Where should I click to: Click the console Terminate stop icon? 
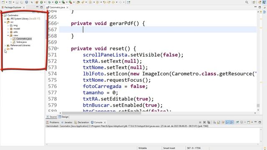tap(200, 122)
